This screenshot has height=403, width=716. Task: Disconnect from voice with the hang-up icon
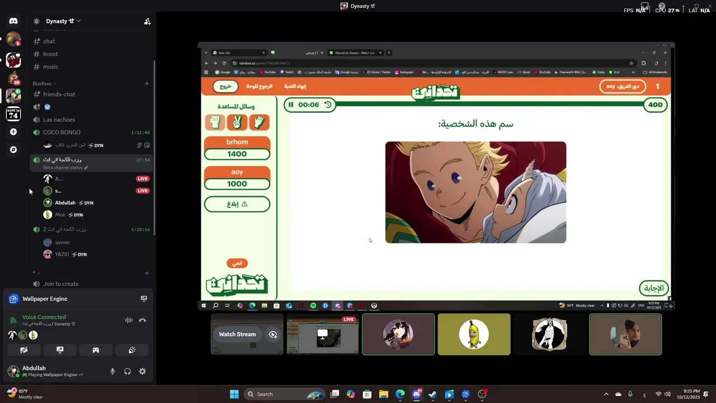(142, 320)
